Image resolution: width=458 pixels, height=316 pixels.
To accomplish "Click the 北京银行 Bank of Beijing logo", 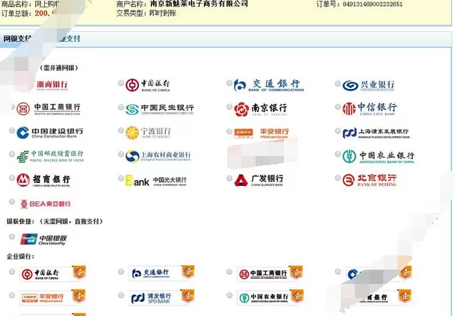I will tap(370, 180).
